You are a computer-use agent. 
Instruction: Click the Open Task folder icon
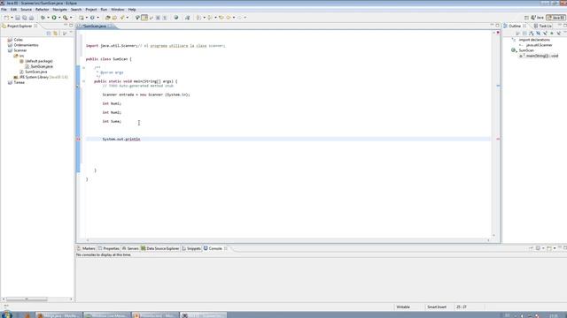point(114,18)
